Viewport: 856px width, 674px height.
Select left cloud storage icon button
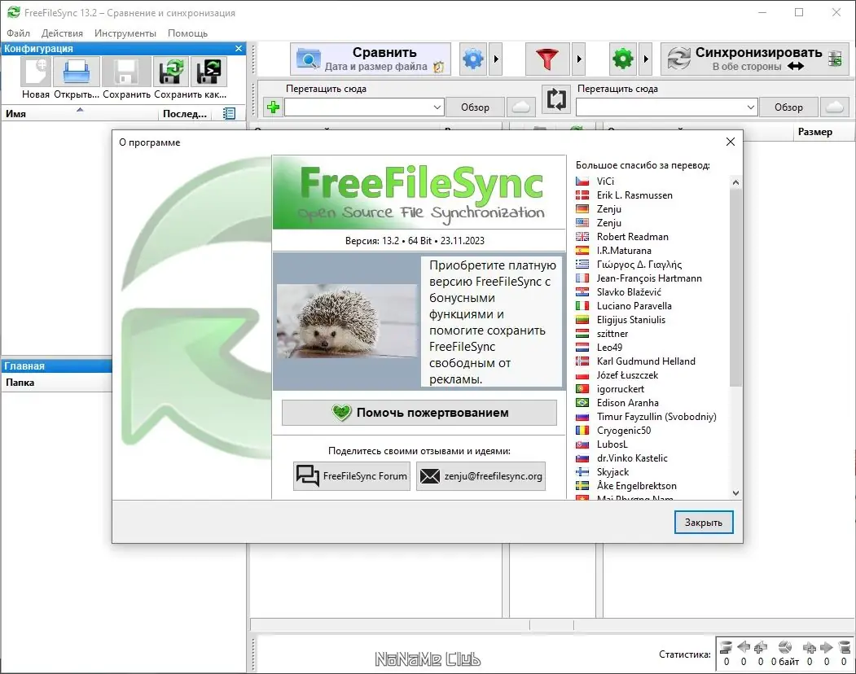coord(520,107)
